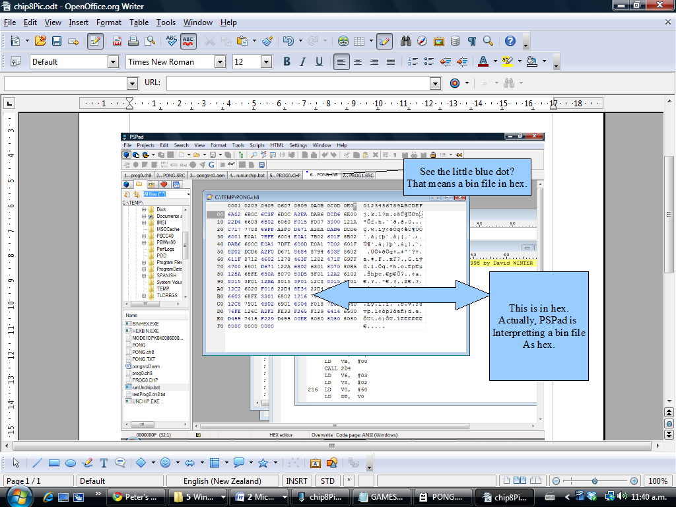The height and width of the screenshot is (507, 676).
Task: Open OpenOffice.org Help
Action: click(x=510, y=41)
